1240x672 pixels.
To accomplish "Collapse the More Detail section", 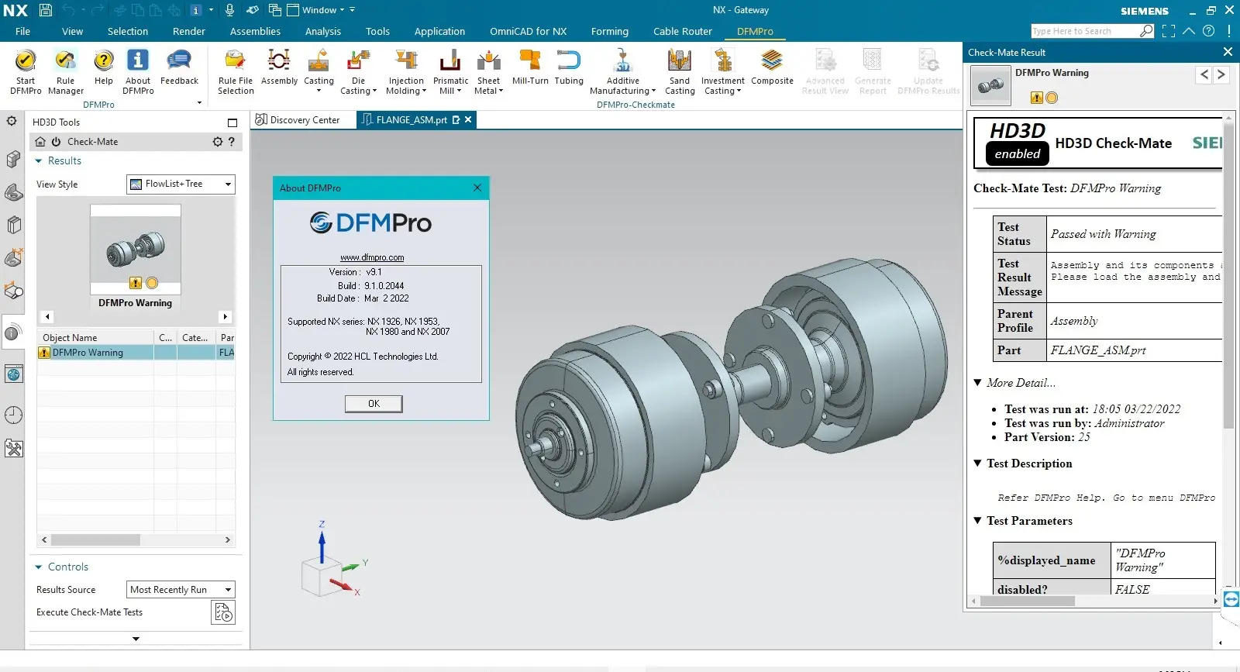I will (x=978, y=383).
